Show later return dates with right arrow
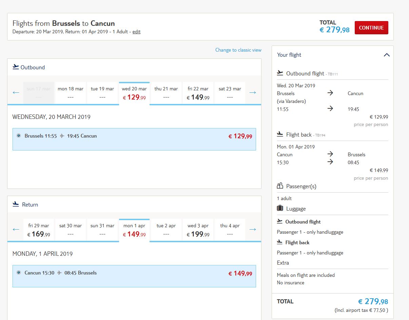This screenshot has width=409, height=320. (253, 229)
